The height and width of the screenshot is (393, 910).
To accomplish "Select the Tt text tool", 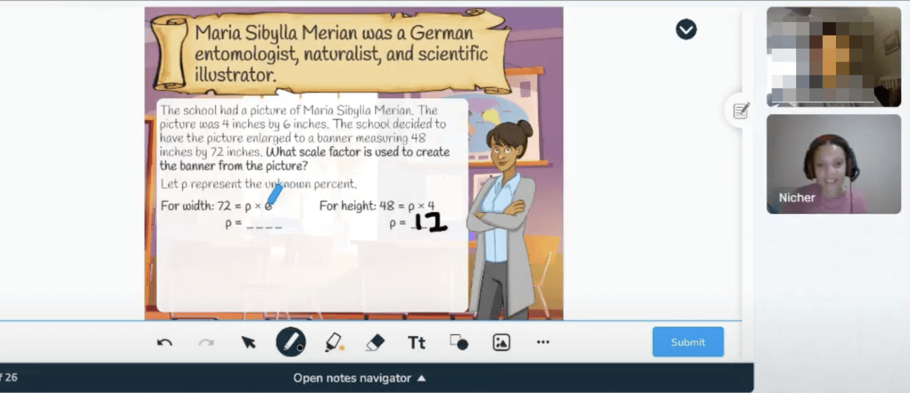I will 416,343.
